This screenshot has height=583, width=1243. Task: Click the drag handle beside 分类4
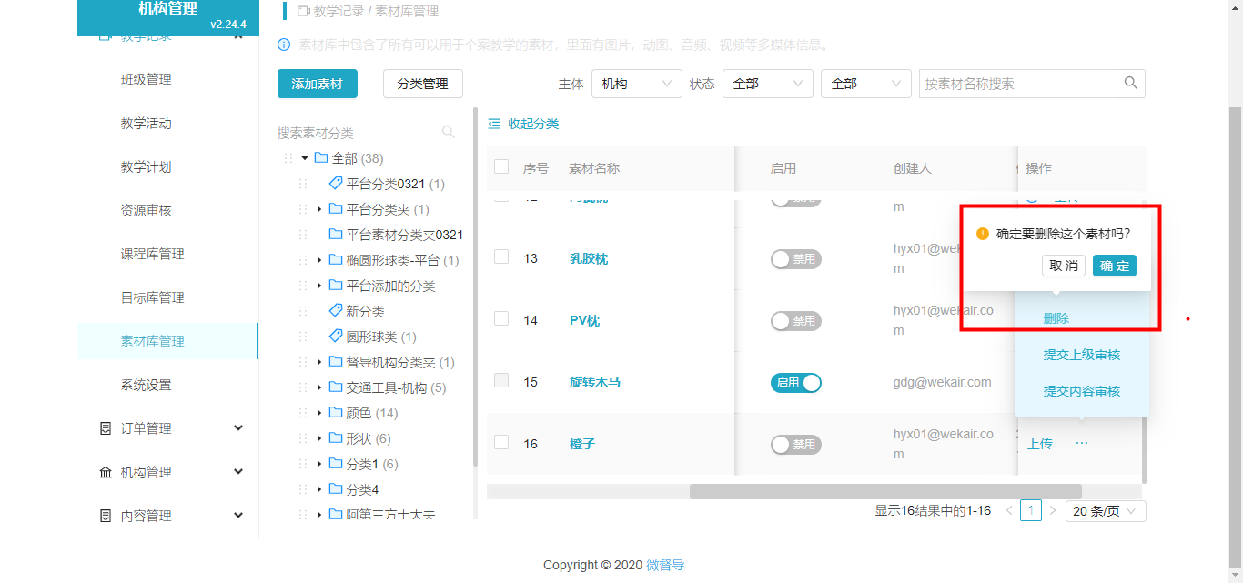(x=303, y=489)
